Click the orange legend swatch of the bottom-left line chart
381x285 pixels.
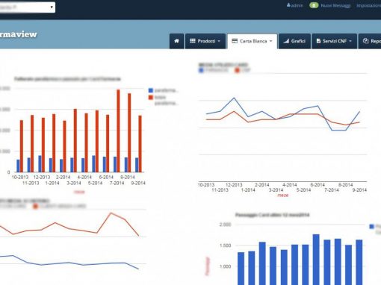(36, 206)
